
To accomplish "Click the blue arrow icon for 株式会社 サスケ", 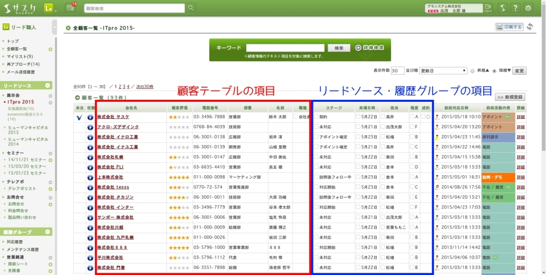I will pos(91,117).
